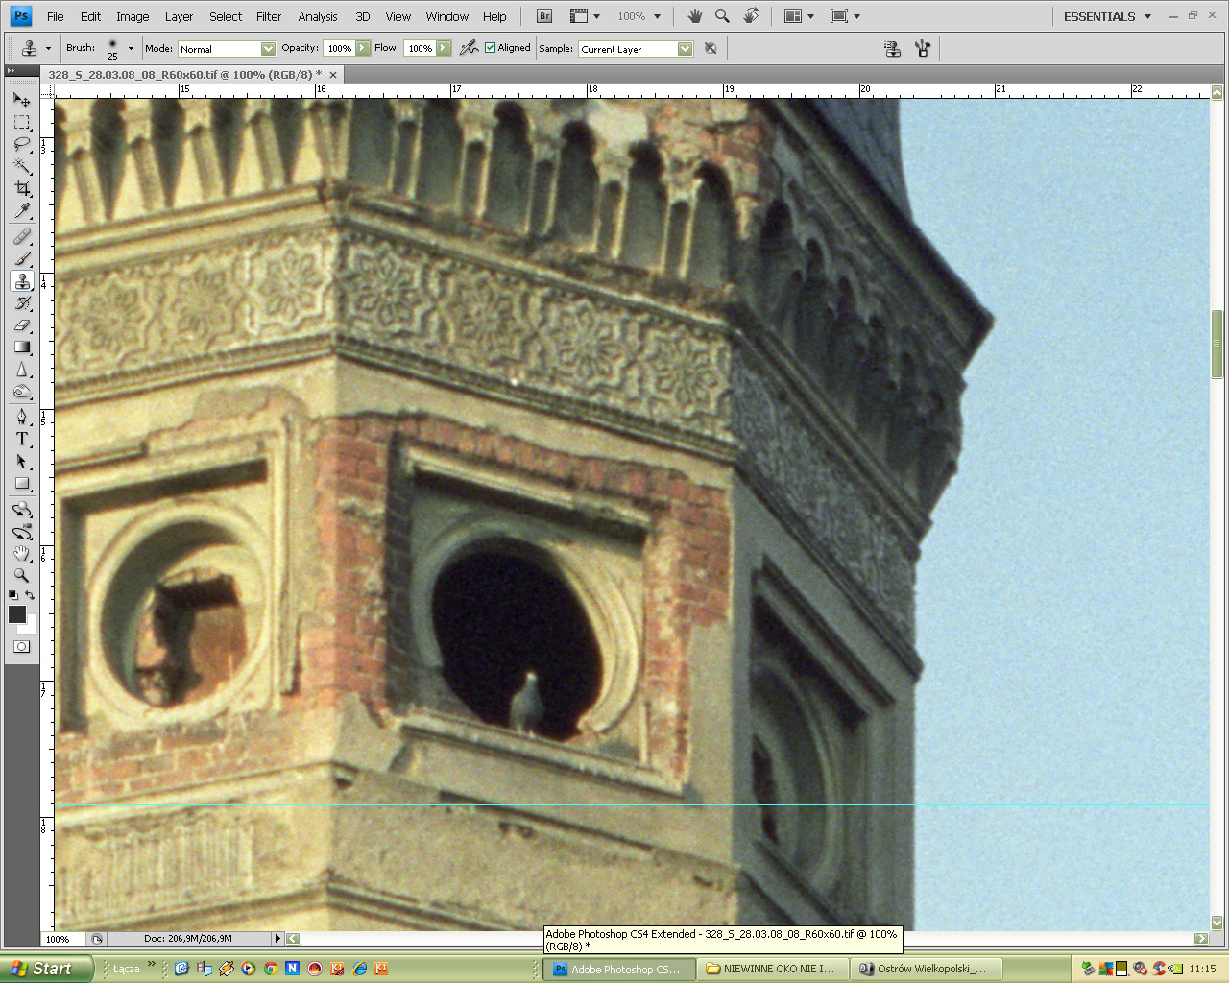Open the Image menu
Screen dimensions: 1229x983
point(133,16)
